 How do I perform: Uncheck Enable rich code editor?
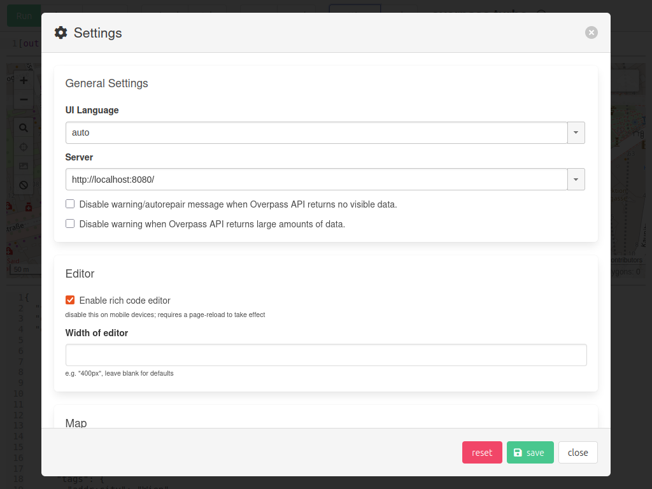(70, 300)
